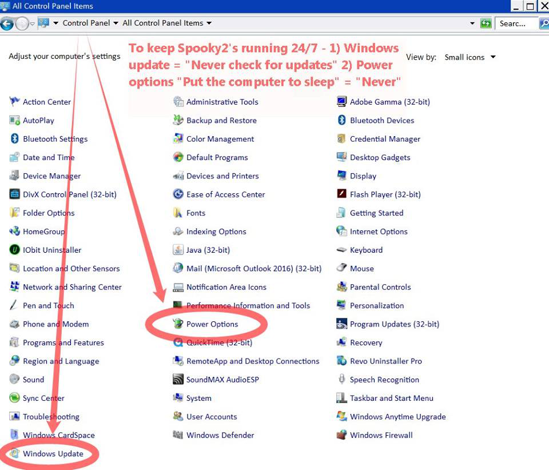Click the Bluetooth Settings icon
Viewport: 549px width, 470px height.
[14, 139]
